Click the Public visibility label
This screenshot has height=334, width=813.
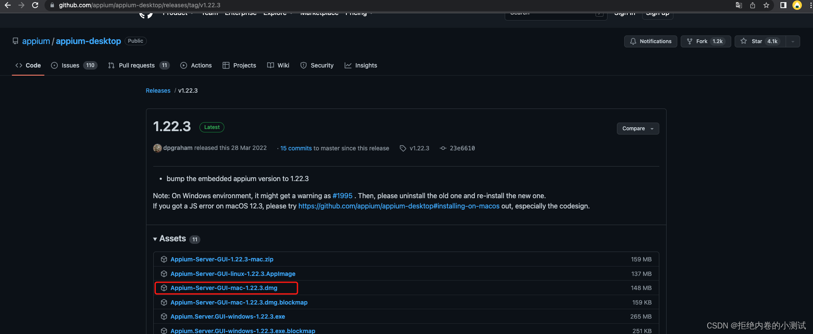click(x=136, y=41)
